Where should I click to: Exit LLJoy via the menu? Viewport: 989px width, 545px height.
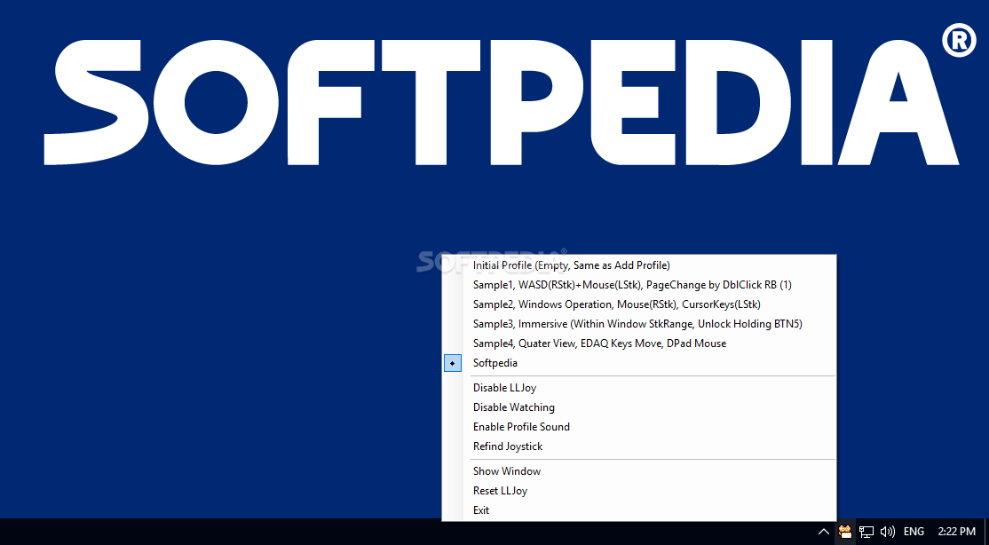[639, 510]
